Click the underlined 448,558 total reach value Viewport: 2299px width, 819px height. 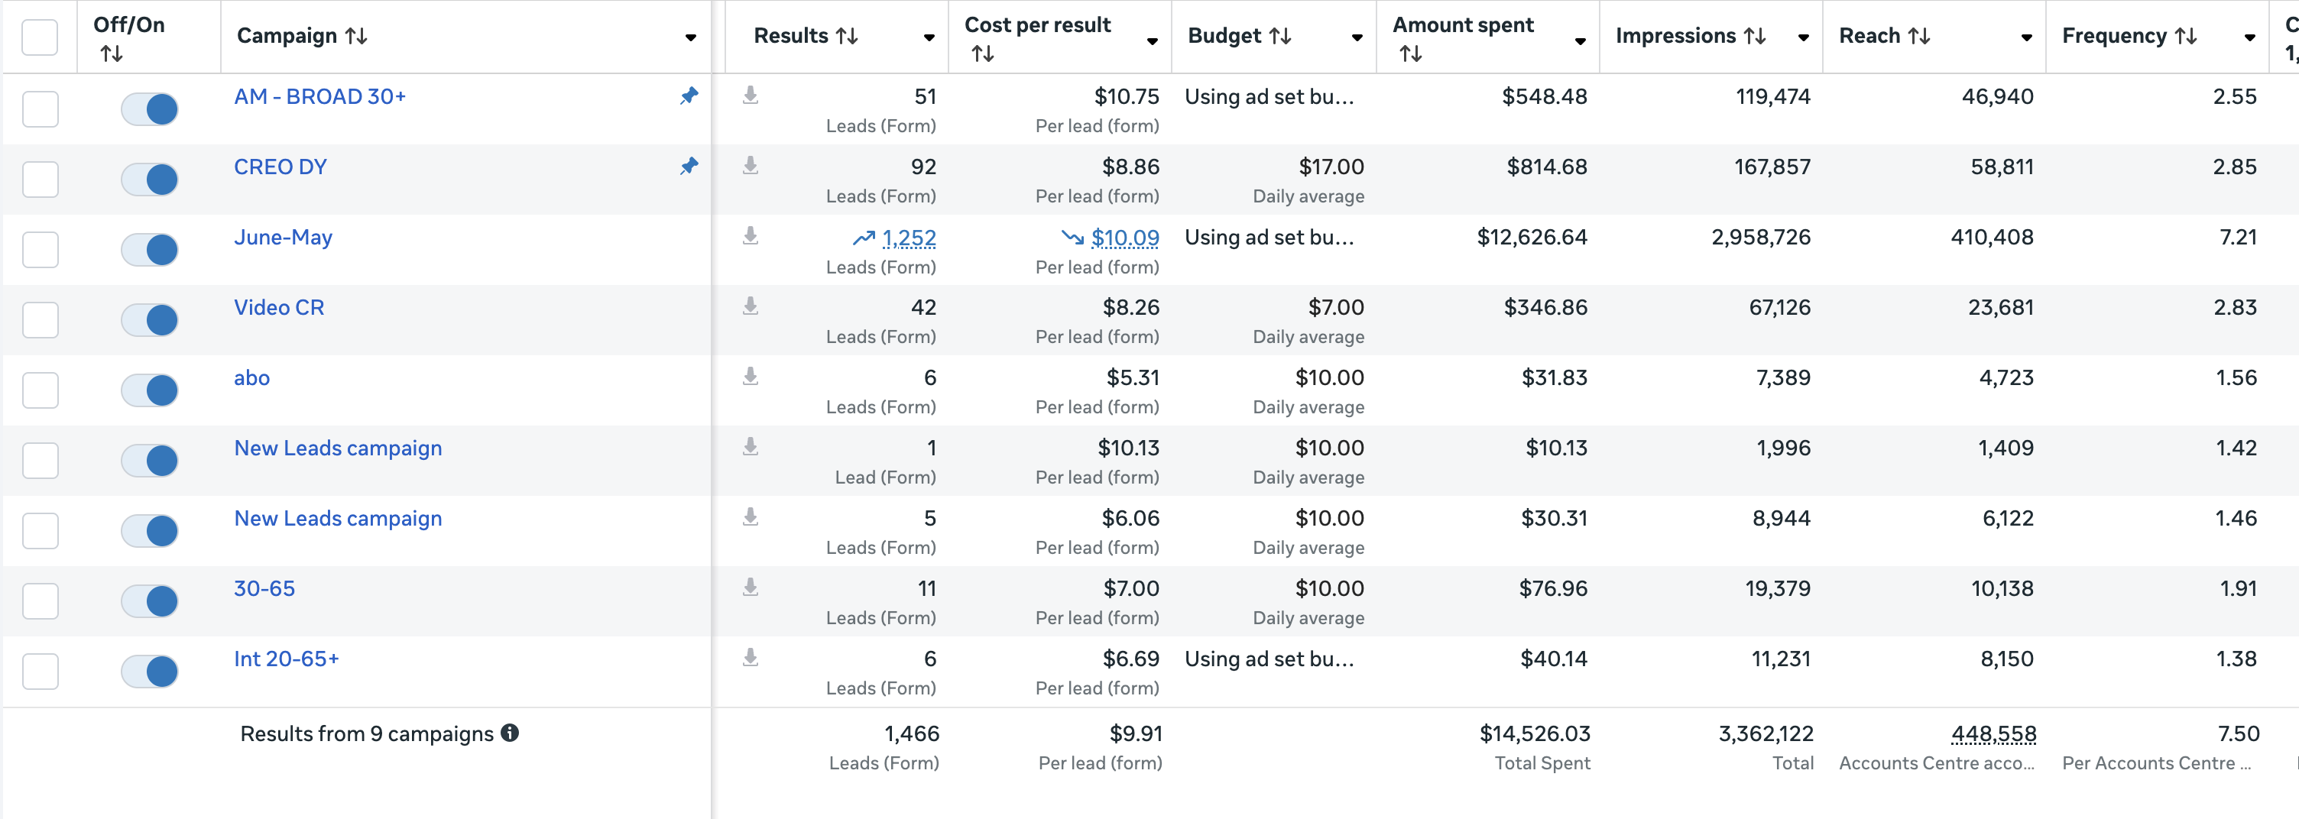click(x=1993, y=733)
